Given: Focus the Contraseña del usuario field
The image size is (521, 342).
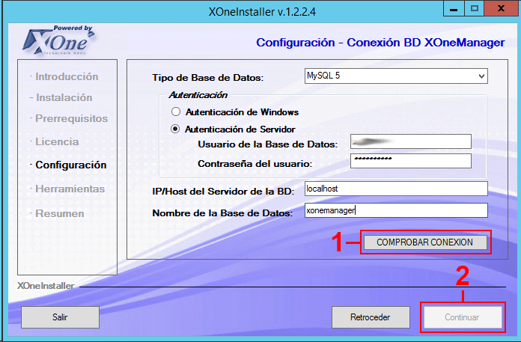Looking at the screenshot, I should click(x=411, y=161).
